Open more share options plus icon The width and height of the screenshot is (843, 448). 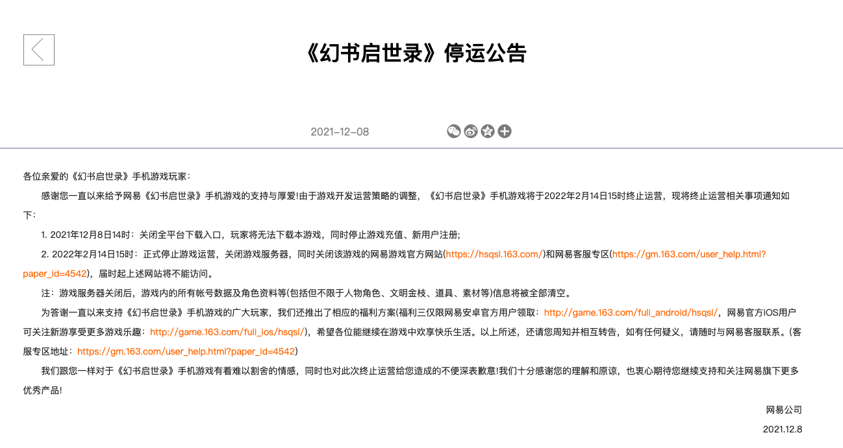pos(505,132)
